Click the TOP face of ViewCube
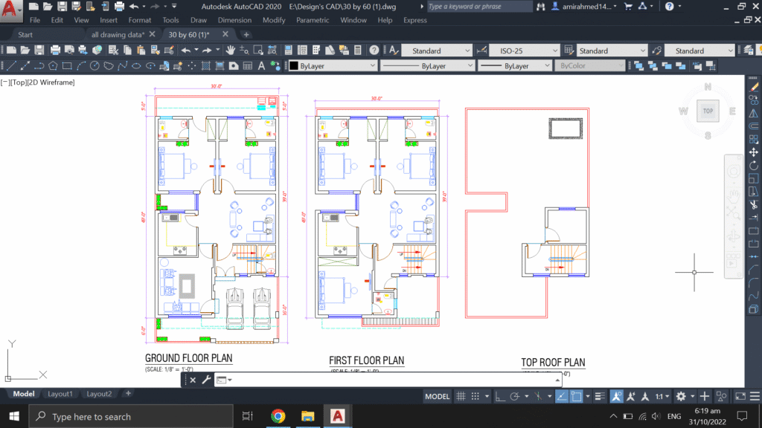Image resolution: width=762 pixels, height=428 pixels. click(708, 111)
